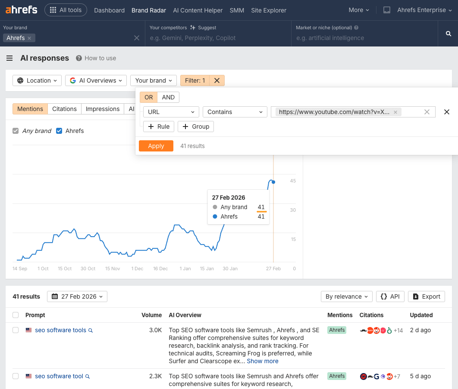Viewport: 458px width, 389px height.
Task: Uncheck the Ahrefs brand checkbox
Action: tap(59, 131)
